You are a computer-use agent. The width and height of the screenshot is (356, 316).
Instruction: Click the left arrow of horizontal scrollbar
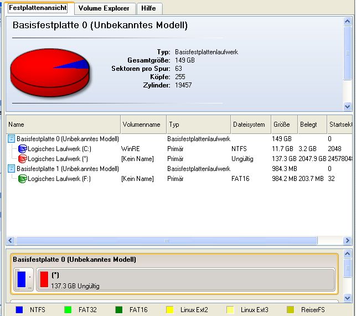coord(11,240)
